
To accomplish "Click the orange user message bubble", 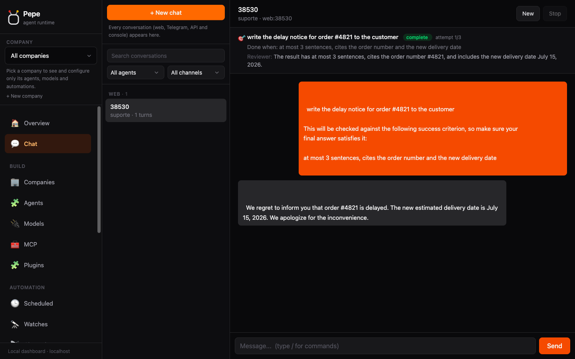I will click(432, 128).
